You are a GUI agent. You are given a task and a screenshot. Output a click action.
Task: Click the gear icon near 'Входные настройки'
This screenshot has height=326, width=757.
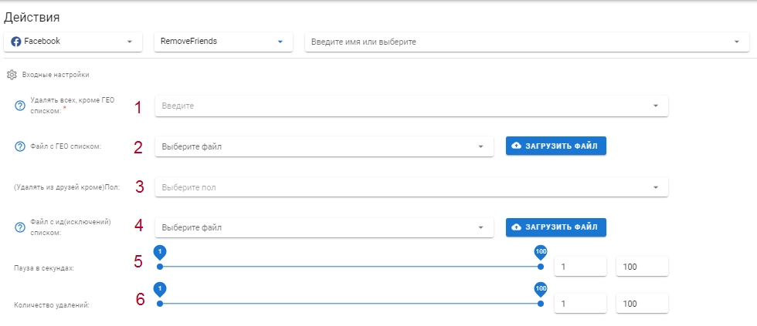coord(12,75)
